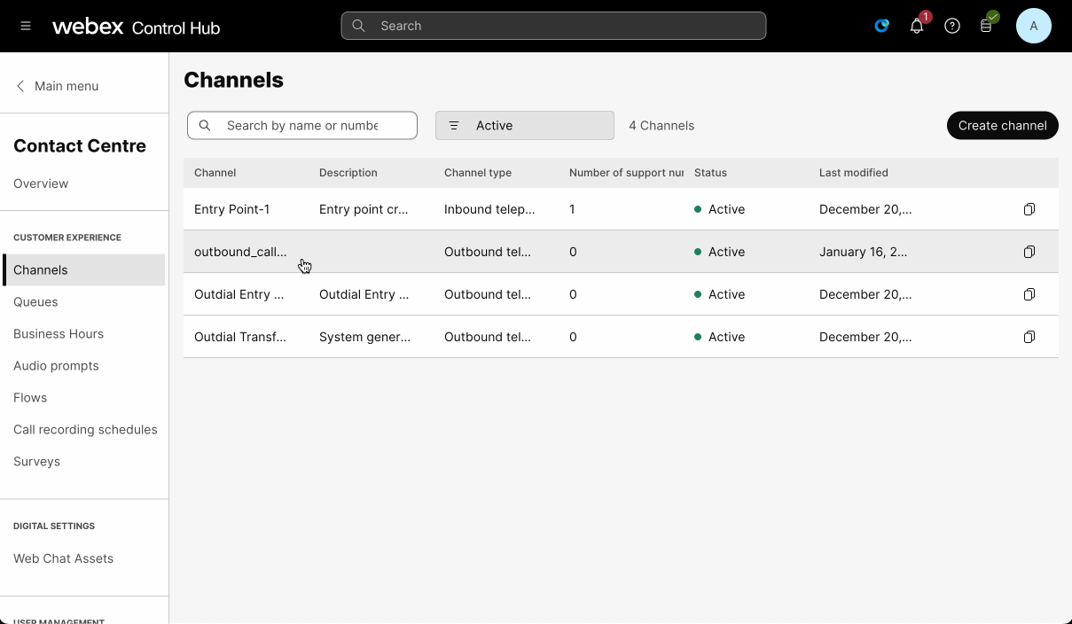Open Audio prompts section
Image resolution: width=1072 pixels, height=624 pixels.
56,365
